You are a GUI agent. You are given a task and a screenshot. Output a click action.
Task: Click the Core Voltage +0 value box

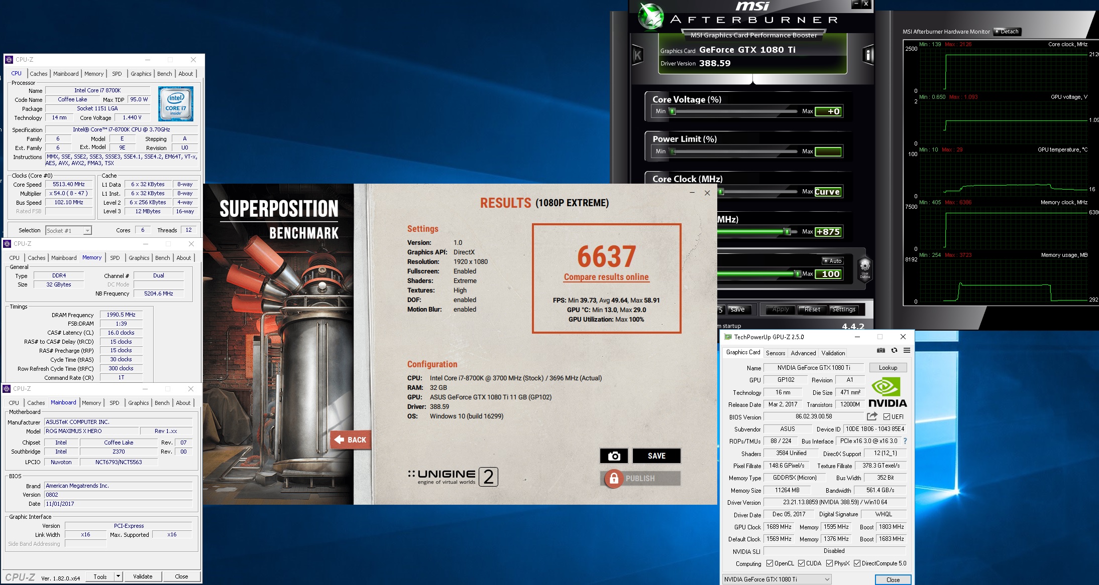point(828,111)
